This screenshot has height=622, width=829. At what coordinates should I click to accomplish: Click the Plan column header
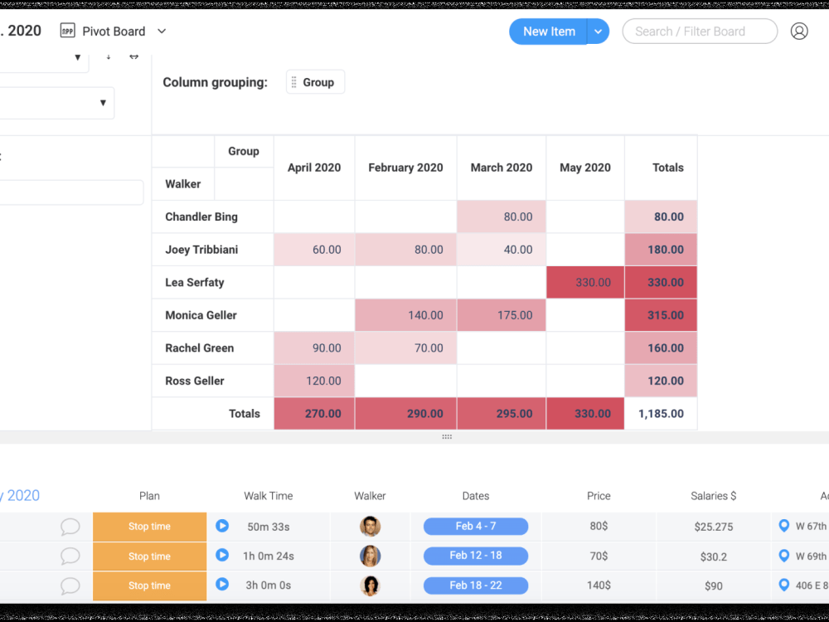pyautogui.click(x=149, y=496)
